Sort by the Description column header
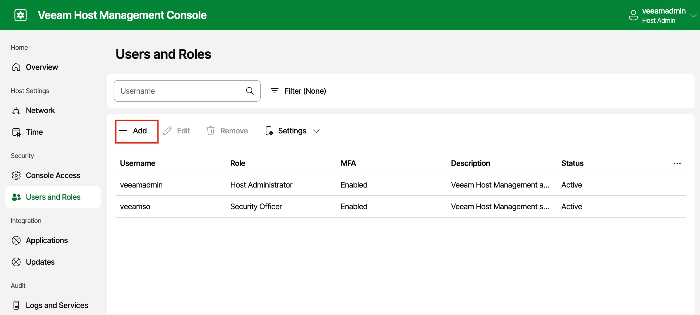This screenshot has width=700, height=315. click(x=470, y=163)
